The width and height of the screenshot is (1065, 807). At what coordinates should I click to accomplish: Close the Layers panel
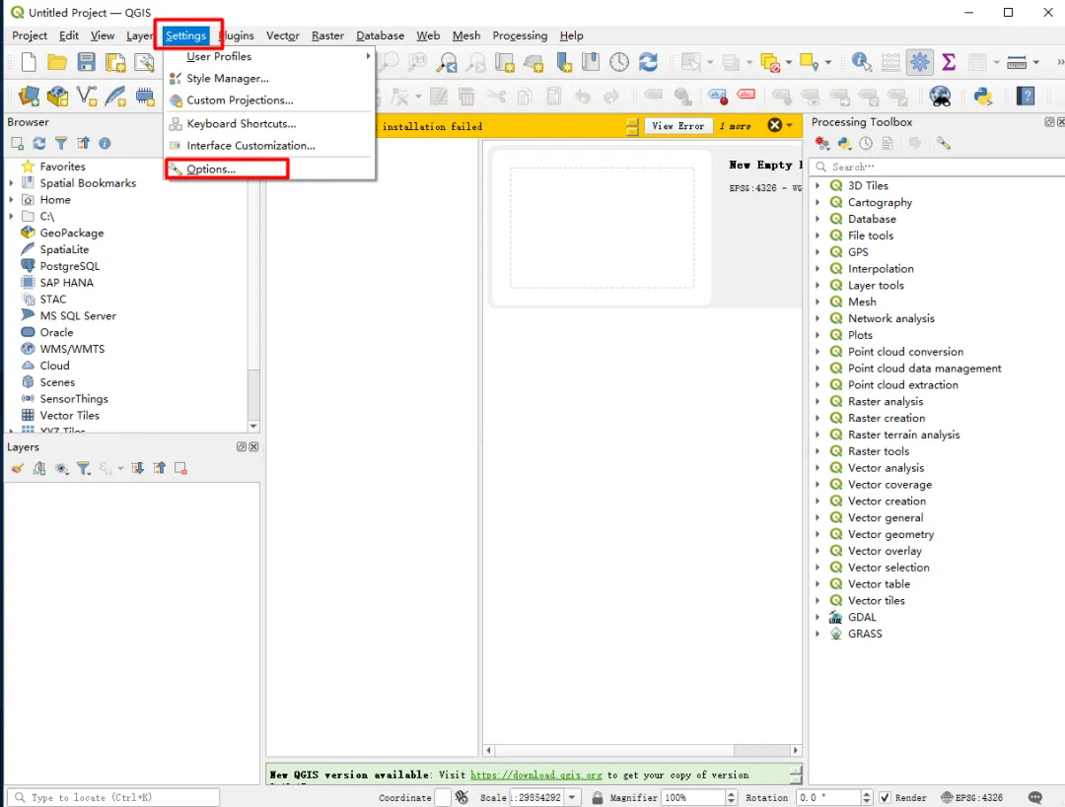[x=253, y=446]
